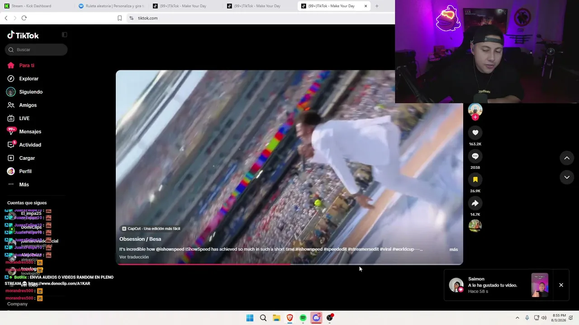This screenshot has width=579, height=325.
Task: Expand the caption with 'más'
Action: [x=454, y=249]
